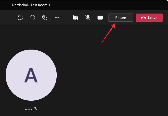Viewport: 168px width, 116px height.
Task: Click the letter A initial in avatar
Action: point(31,75)
